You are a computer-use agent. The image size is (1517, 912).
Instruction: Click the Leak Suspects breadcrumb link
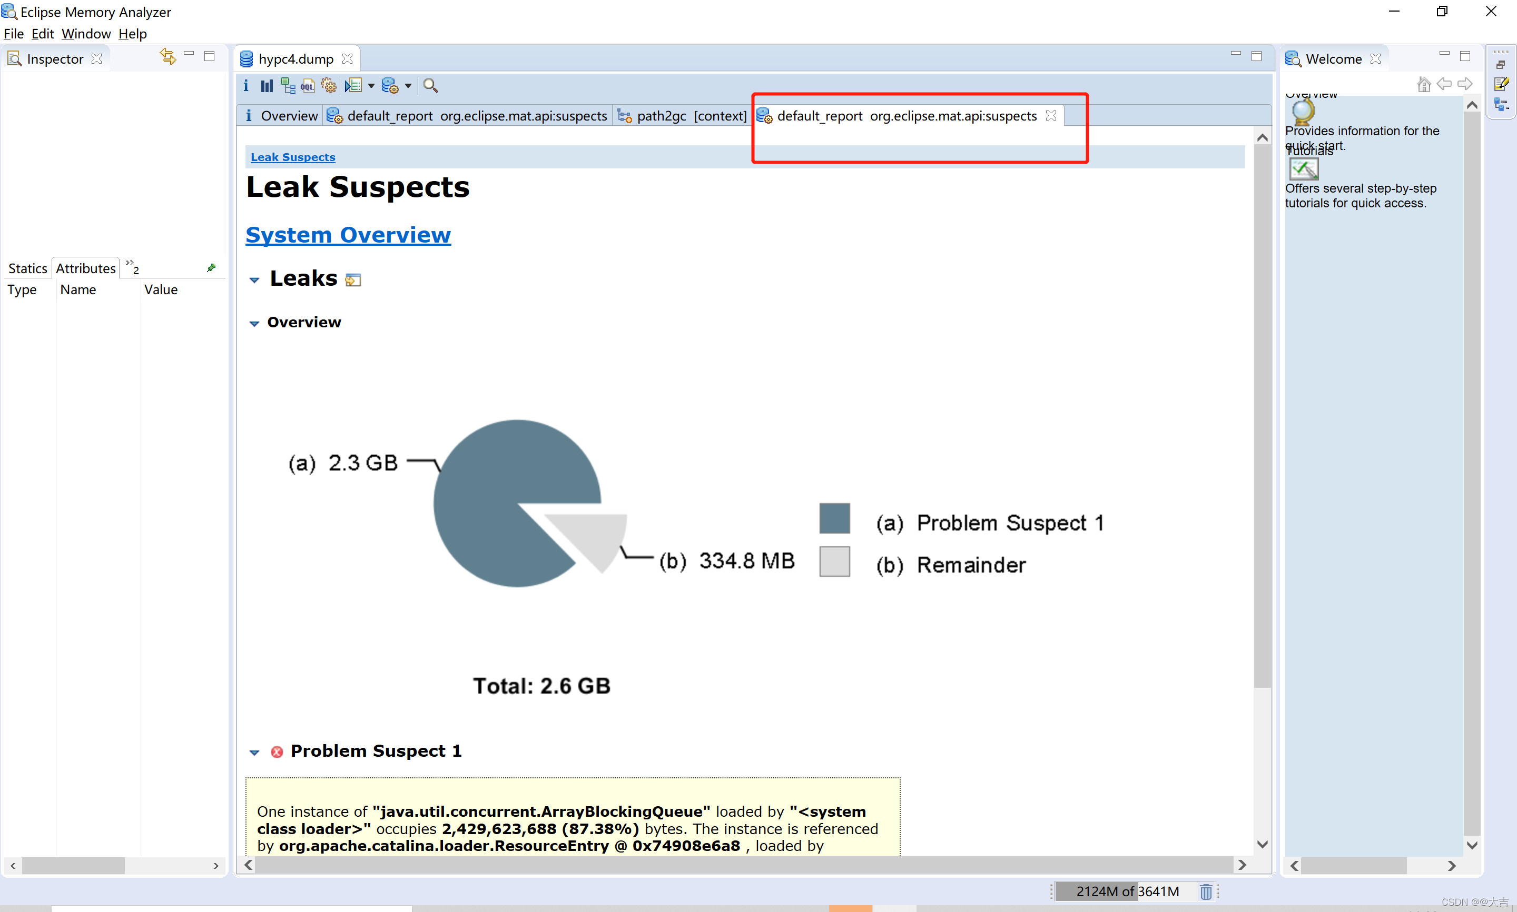293,157
